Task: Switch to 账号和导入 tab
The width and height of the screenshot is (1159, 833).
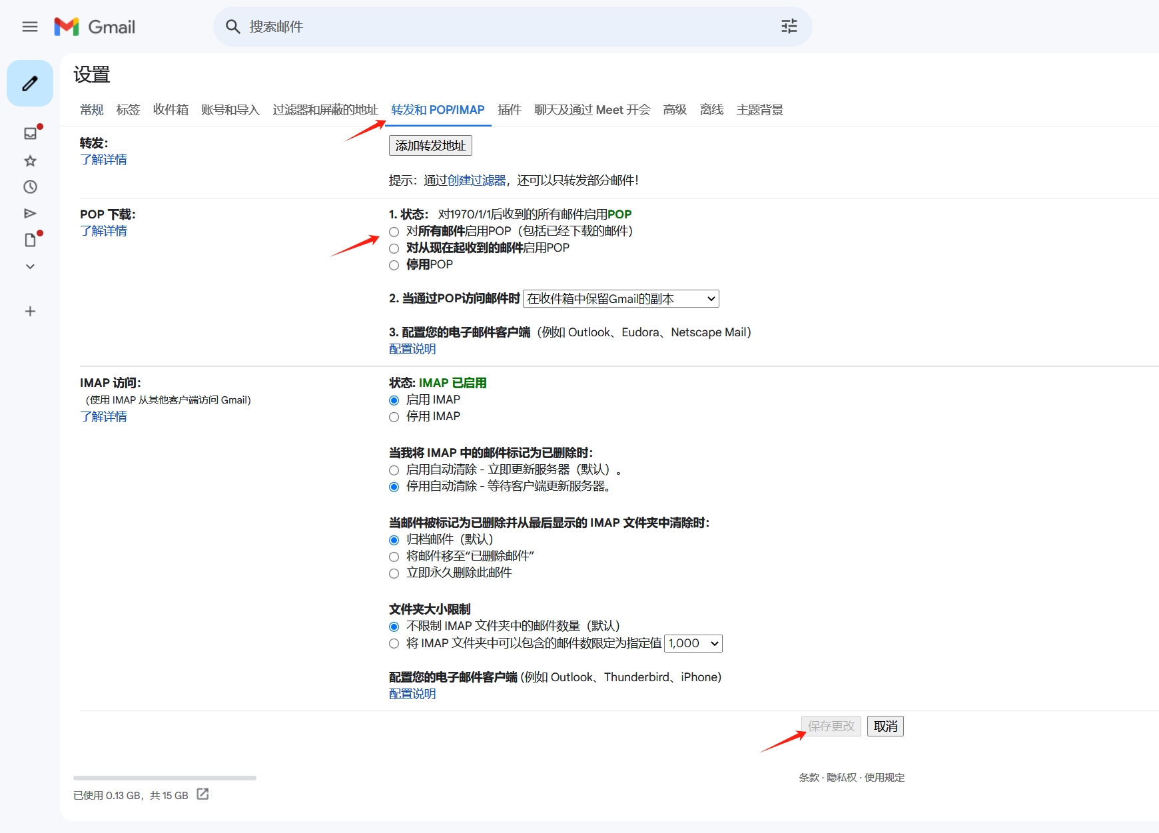Action: click(230, 110)
